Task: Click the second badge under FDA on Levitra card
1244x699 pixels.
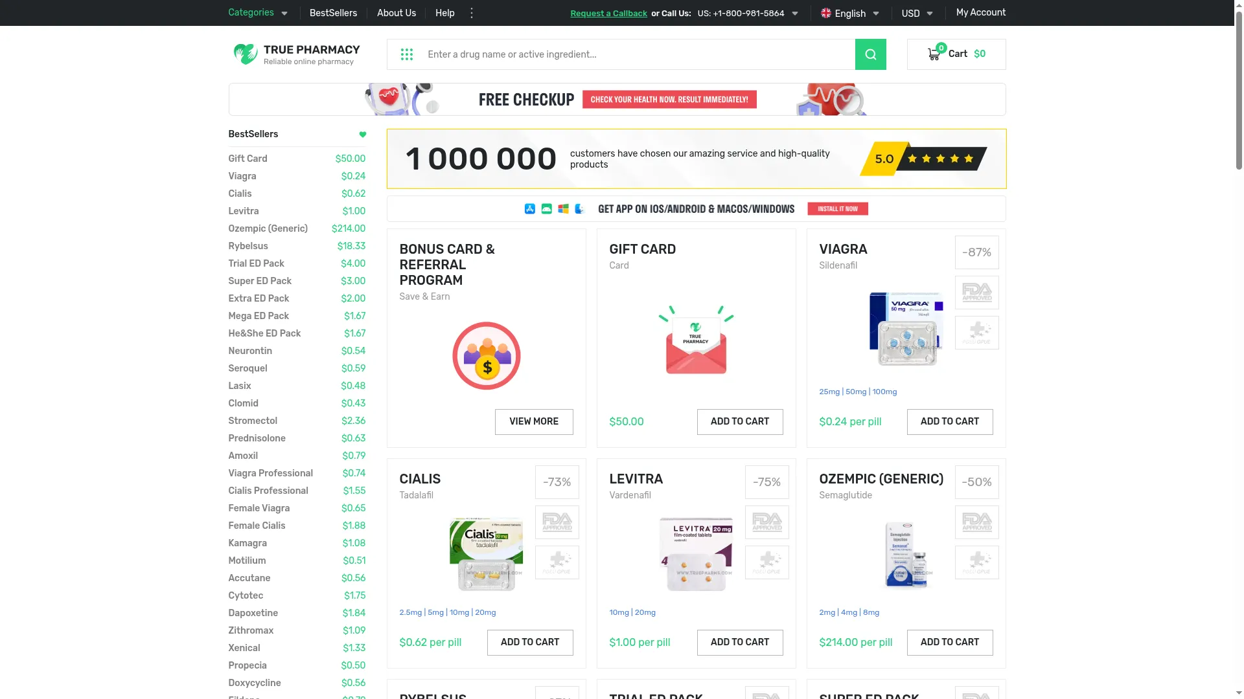Action: point(766,562)
